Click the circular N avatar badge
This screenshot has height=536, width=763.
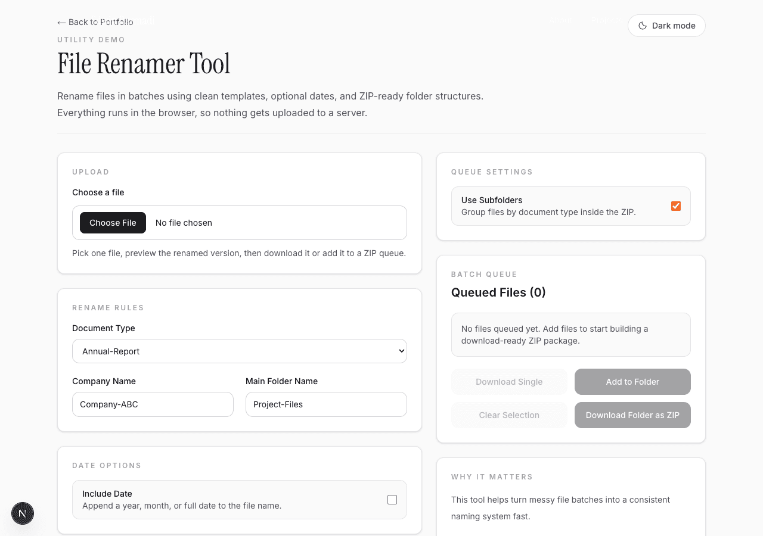tap(22, 513)
